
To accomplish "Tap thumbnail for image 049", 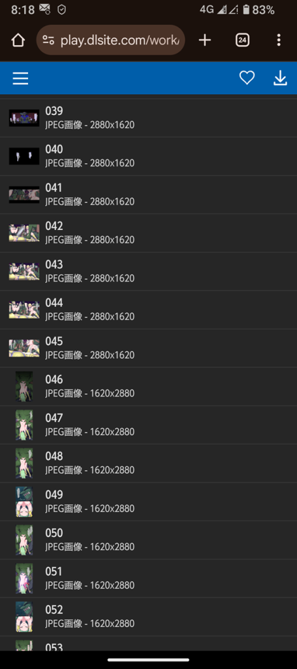I will click(24, 502).
